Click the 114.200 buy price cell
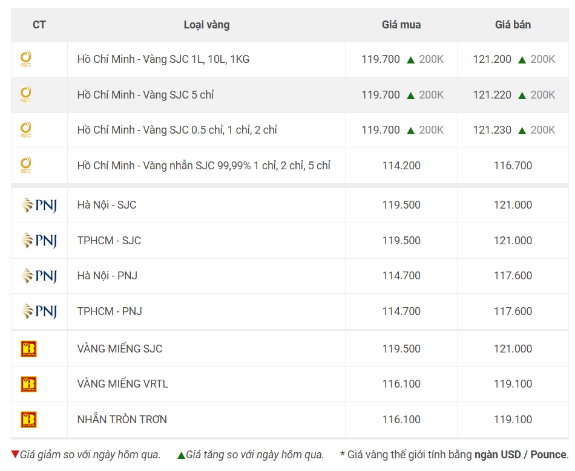 click(x=401, y=166)
